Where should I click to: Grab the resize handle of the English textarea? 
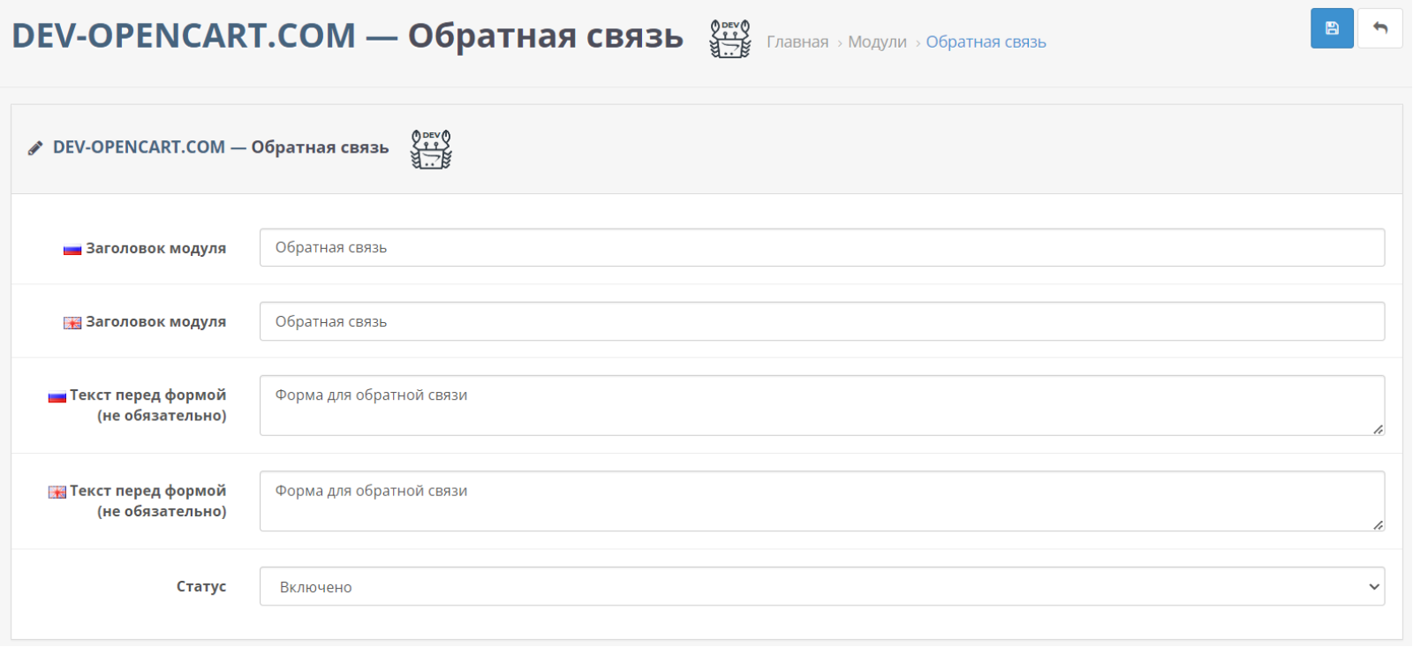click(x=1378, y=524)
